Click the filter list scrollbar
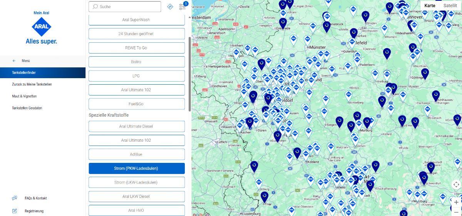 pos(189,73)
